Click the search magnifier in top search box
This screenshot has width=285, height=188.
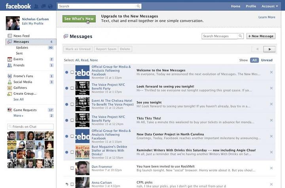click(138, 6)
